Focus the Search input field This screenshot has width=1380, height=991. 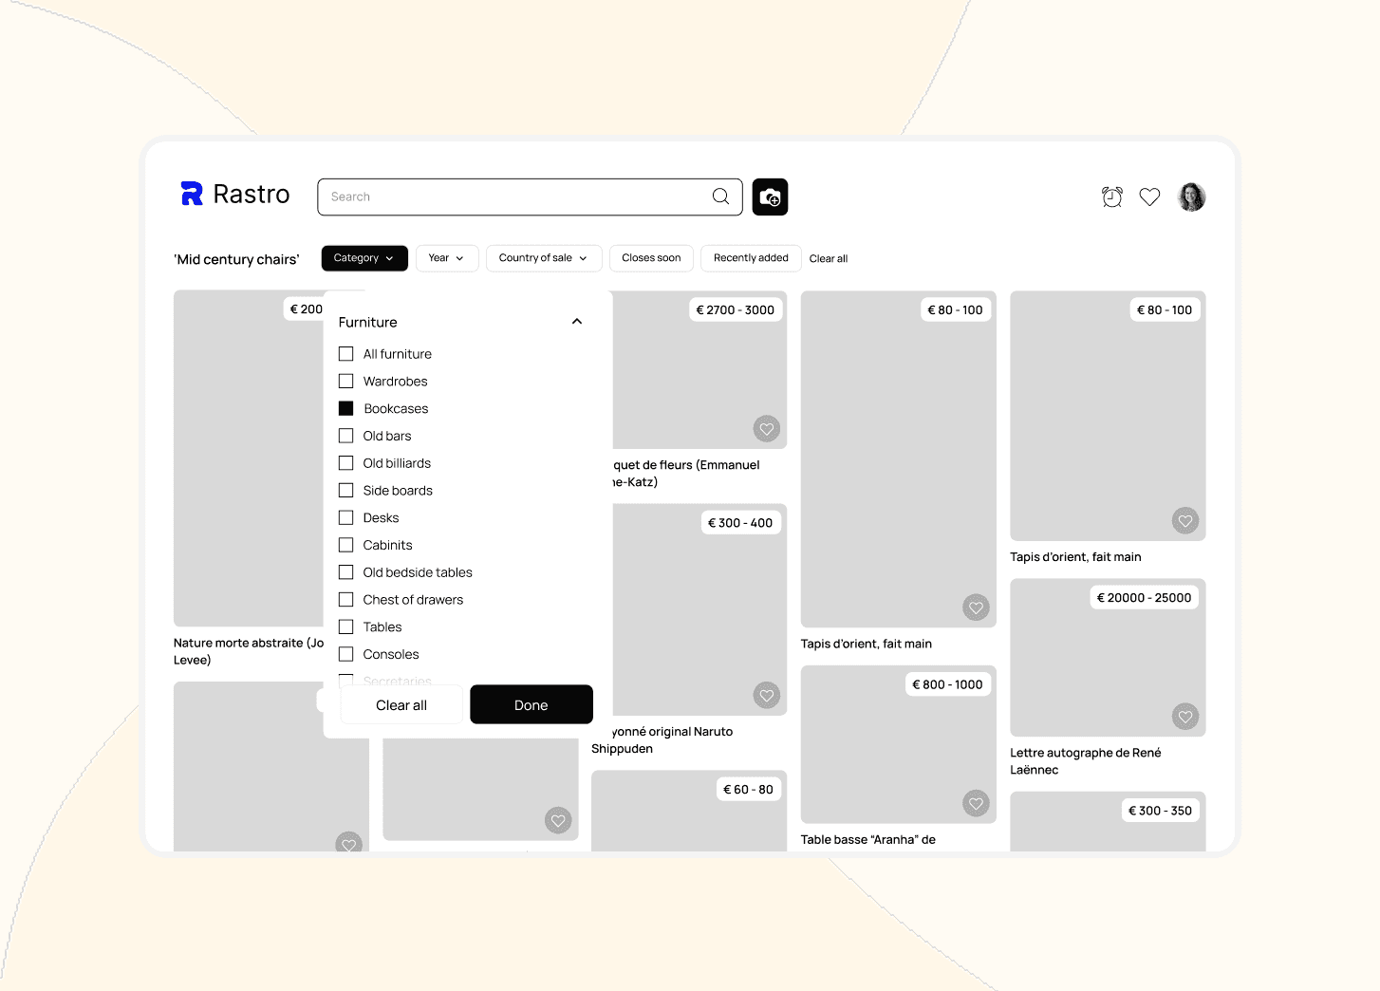pos(531,196)
